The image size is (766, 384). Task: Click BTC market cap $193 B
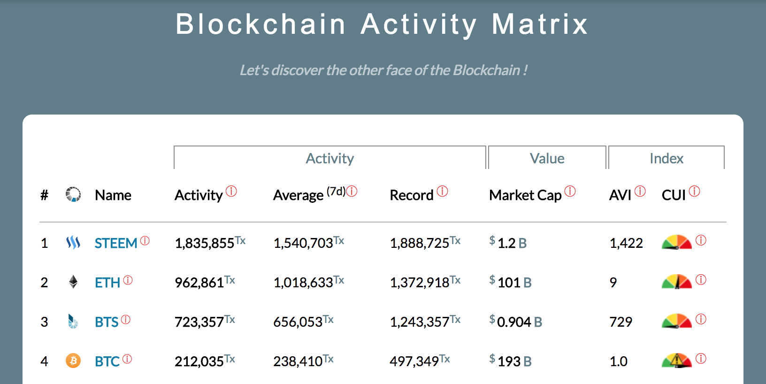tap(510, 361)
